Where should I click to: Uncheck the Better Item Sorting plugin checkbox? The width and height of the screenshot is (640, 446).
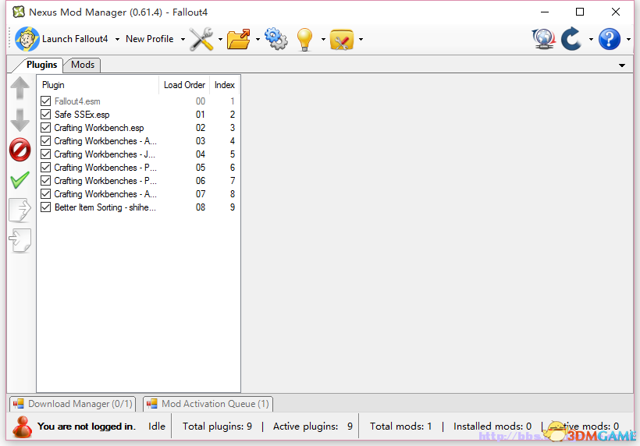[x=46, y=207]
